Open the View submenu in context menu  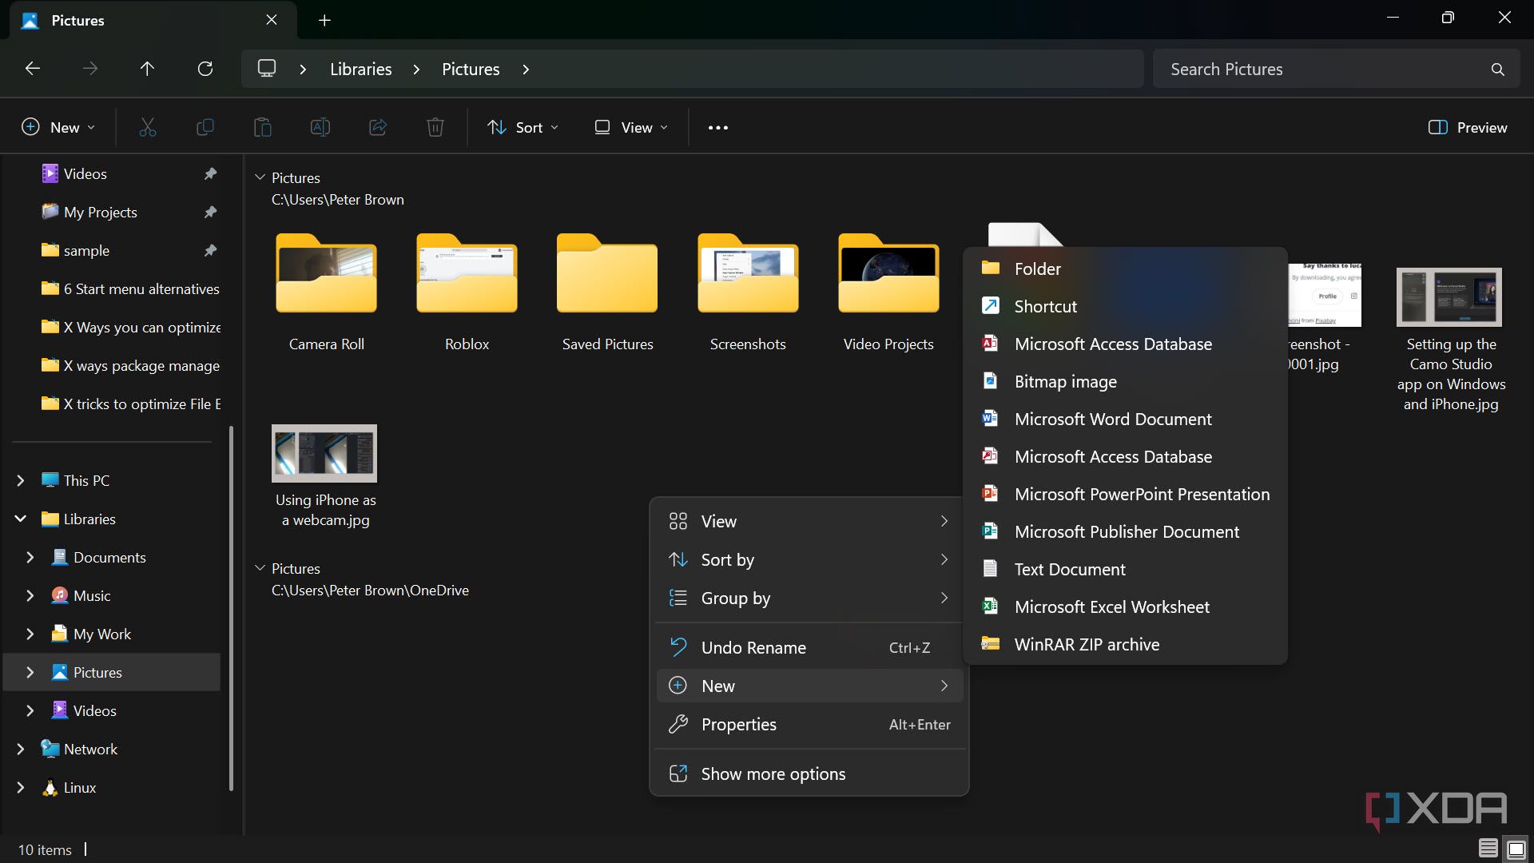(809, 521)
